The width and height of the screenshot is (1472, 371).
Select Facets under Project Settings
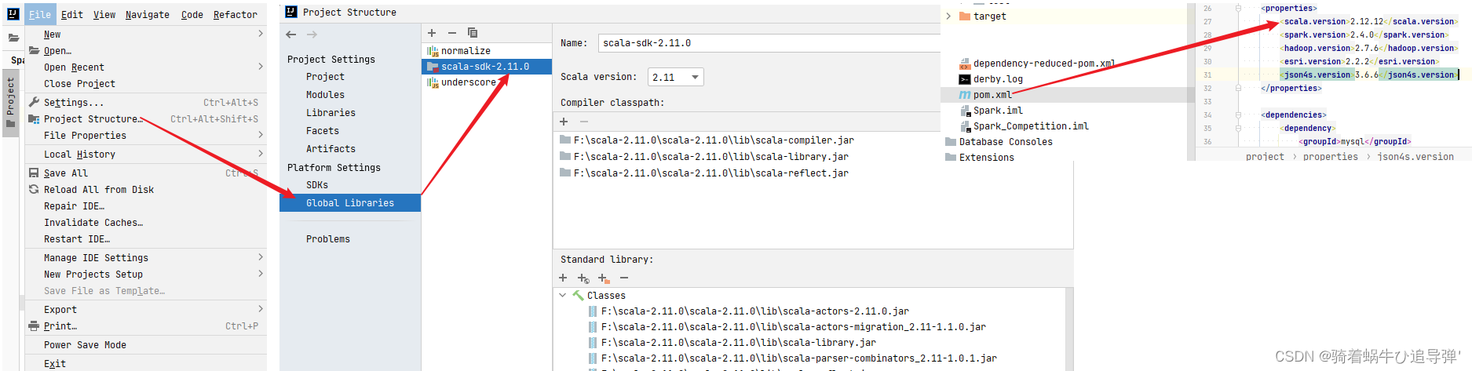[x=323, y=131]
